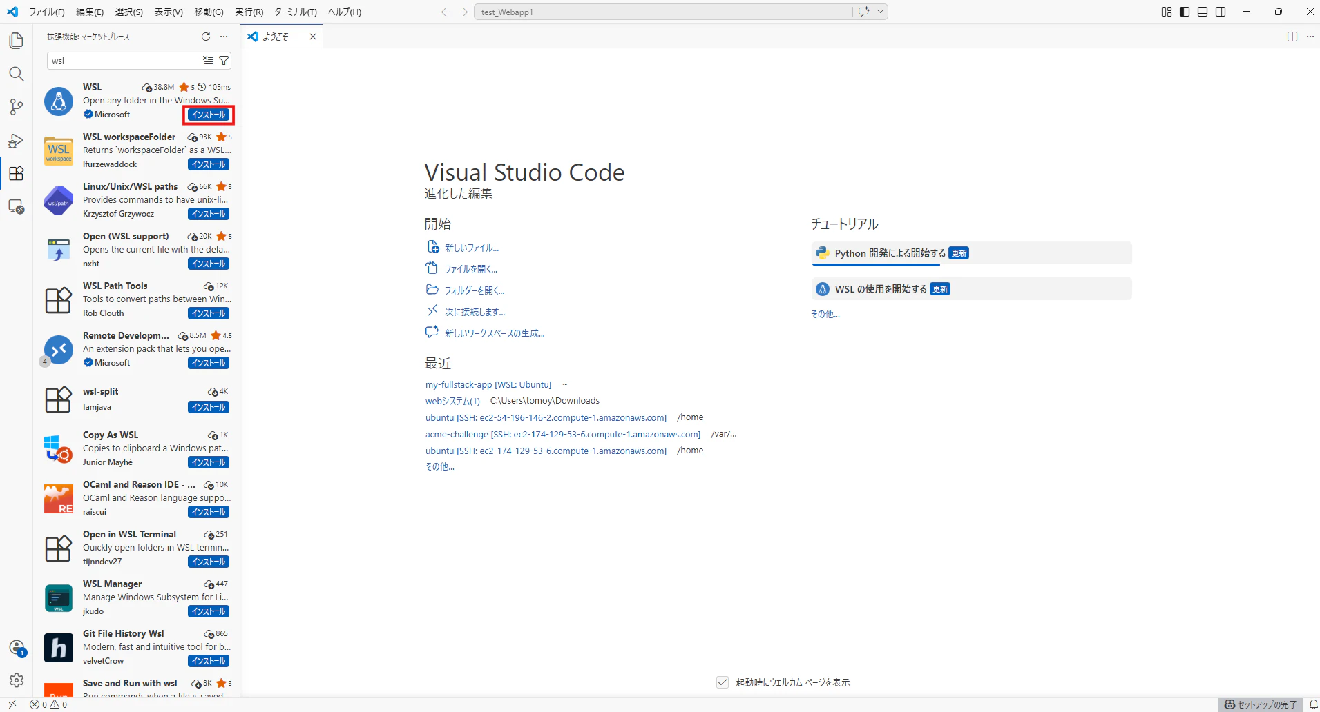
Task: Install the Remote Development extension pack
Action: point(209,363)
